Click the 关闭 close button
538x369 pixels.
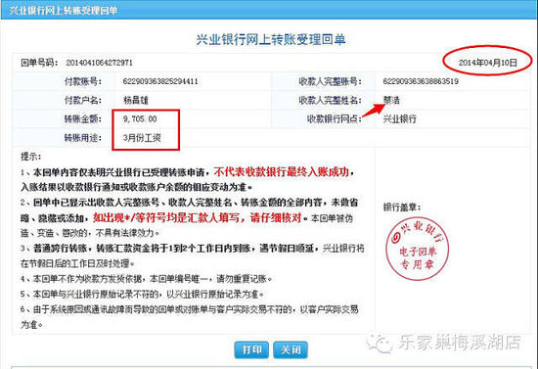(291, 349)
